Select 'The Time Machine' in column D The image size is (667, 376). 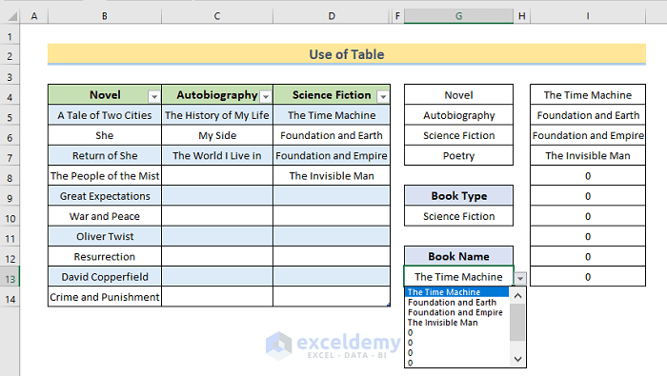click(x=332, y=115)
